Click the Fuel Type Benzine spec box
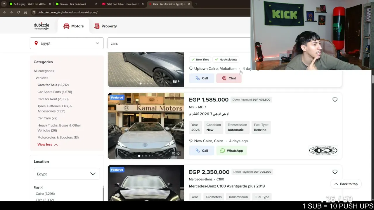Image resolution: width=374 pixels, height=210 pixels. pyautogui.click(x=261, y=127)
